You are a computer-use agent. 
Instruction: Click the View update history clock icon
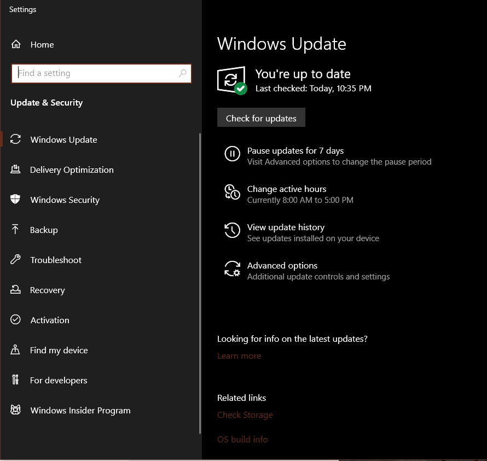point(232,230)
